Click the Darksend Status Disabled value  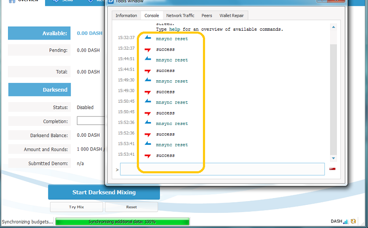coord(85,107)
